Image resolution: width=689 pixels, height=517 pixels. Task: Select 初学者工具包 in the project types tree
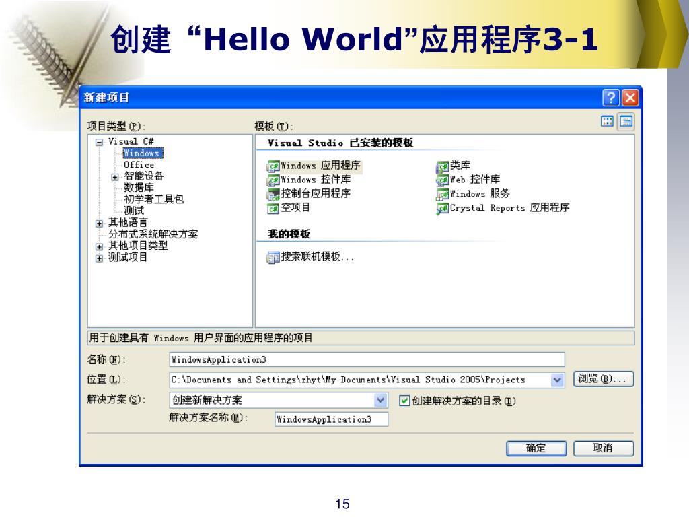coord(153,199)
